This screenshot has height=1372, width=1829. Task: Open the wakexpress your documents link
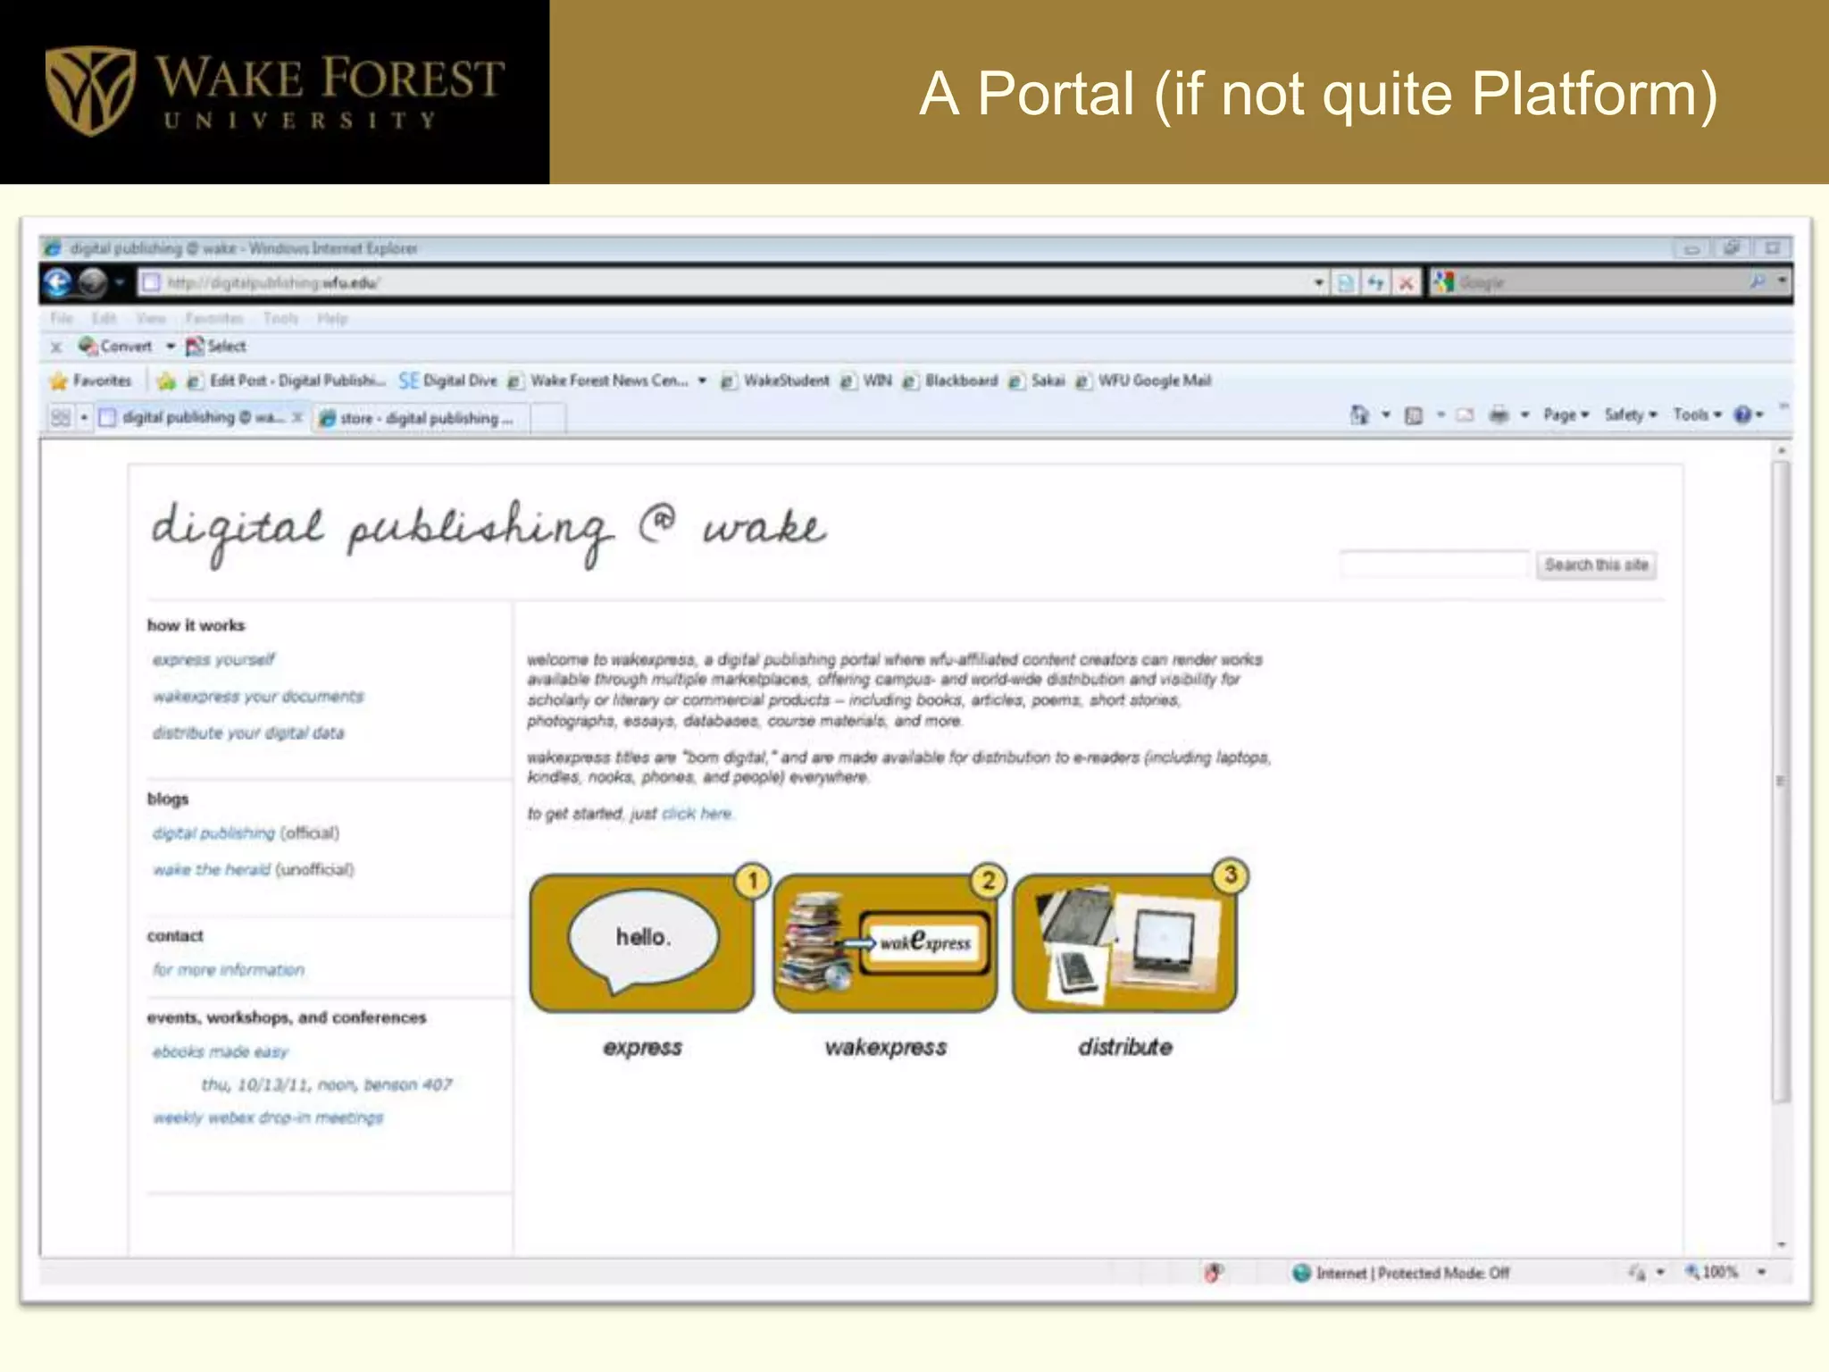[x=258, y=696]
